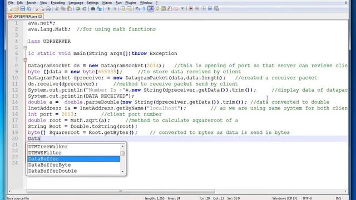Screen dimensions: 356x200
Task: Run macro multiple times icon
Action: [x=210, y=9]
